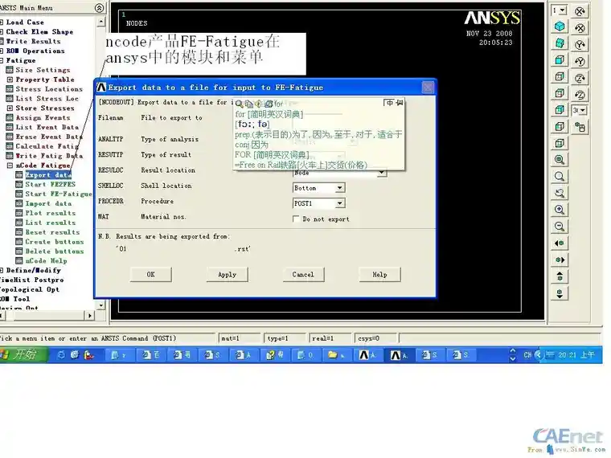The image size is (611, 458).
Task: Pan model up arrow icon
Action: click(560, 276)
